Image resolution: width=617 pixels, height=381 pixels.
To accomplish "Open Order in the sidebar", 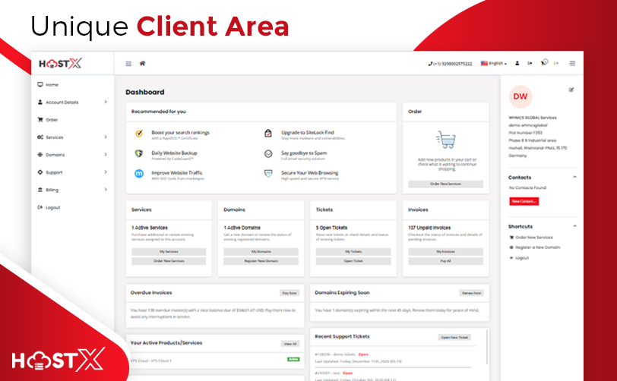I will (48, 120).
